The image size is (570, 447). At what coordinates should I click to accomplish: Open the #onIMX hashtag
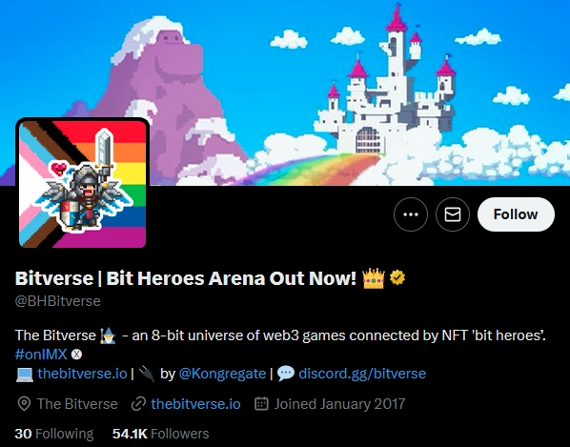click(41, 354)
